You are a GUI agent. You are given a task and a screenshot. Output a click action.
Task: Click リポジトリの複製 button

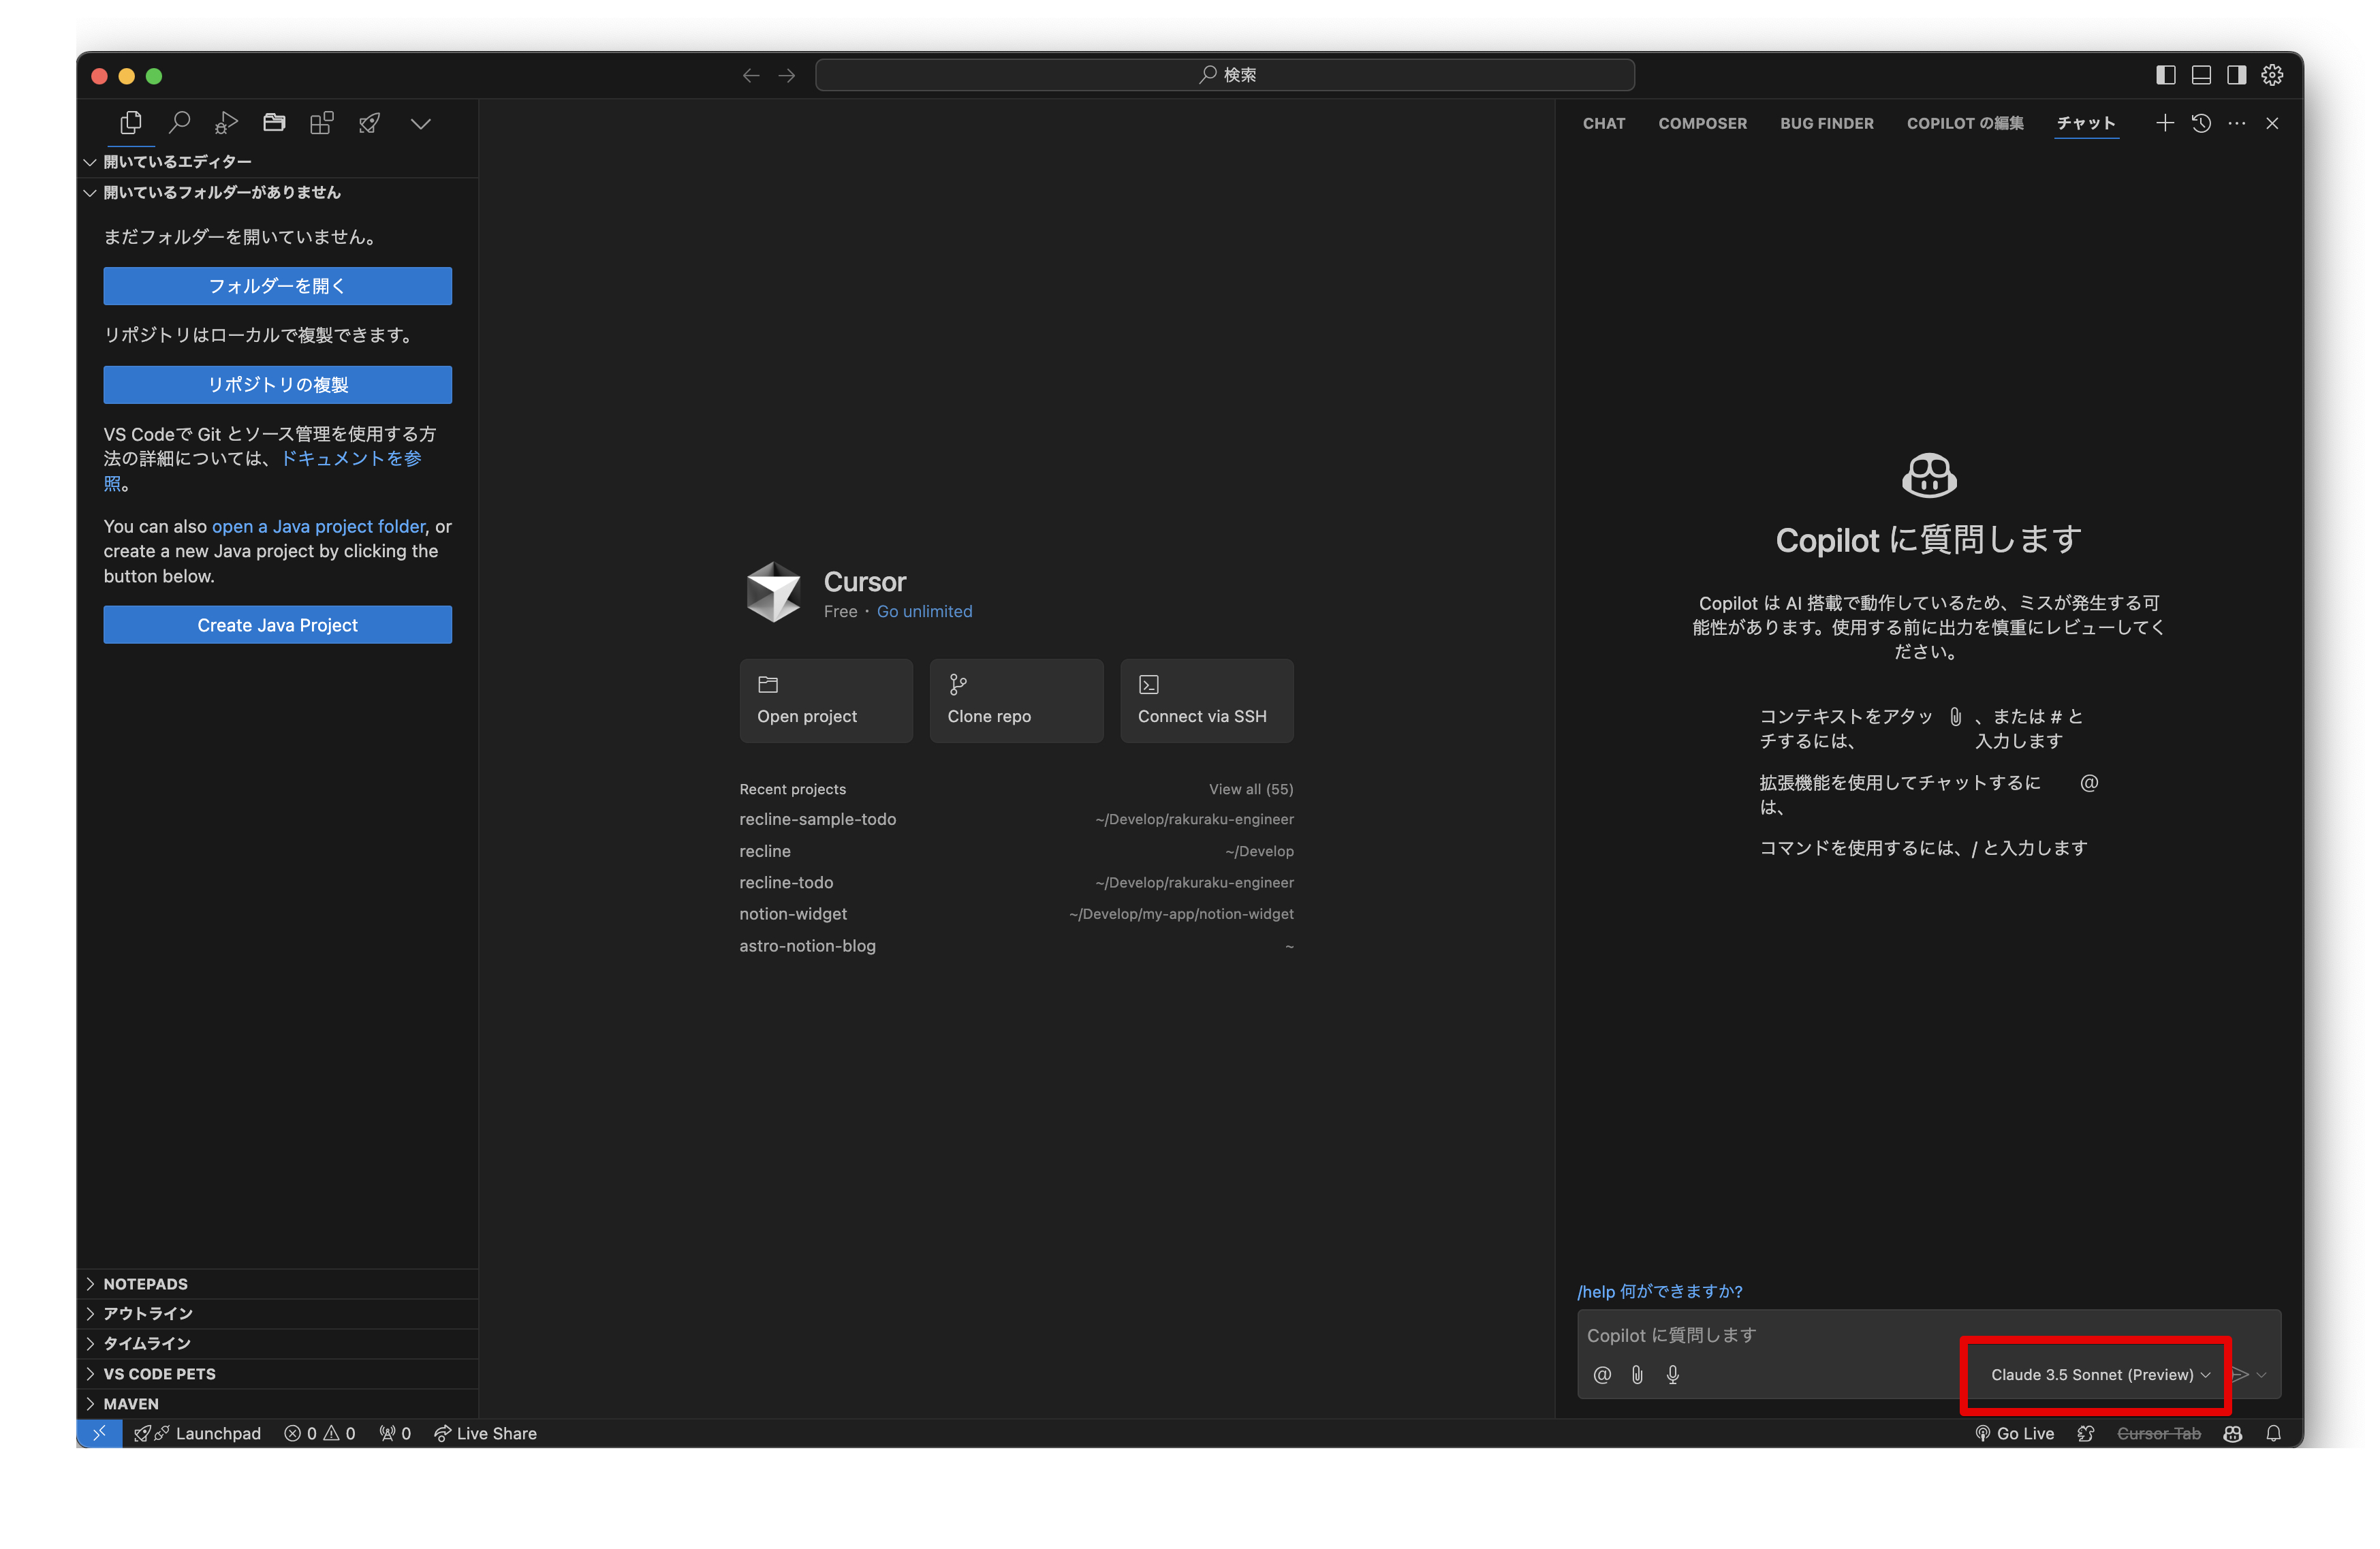point(277,385)
